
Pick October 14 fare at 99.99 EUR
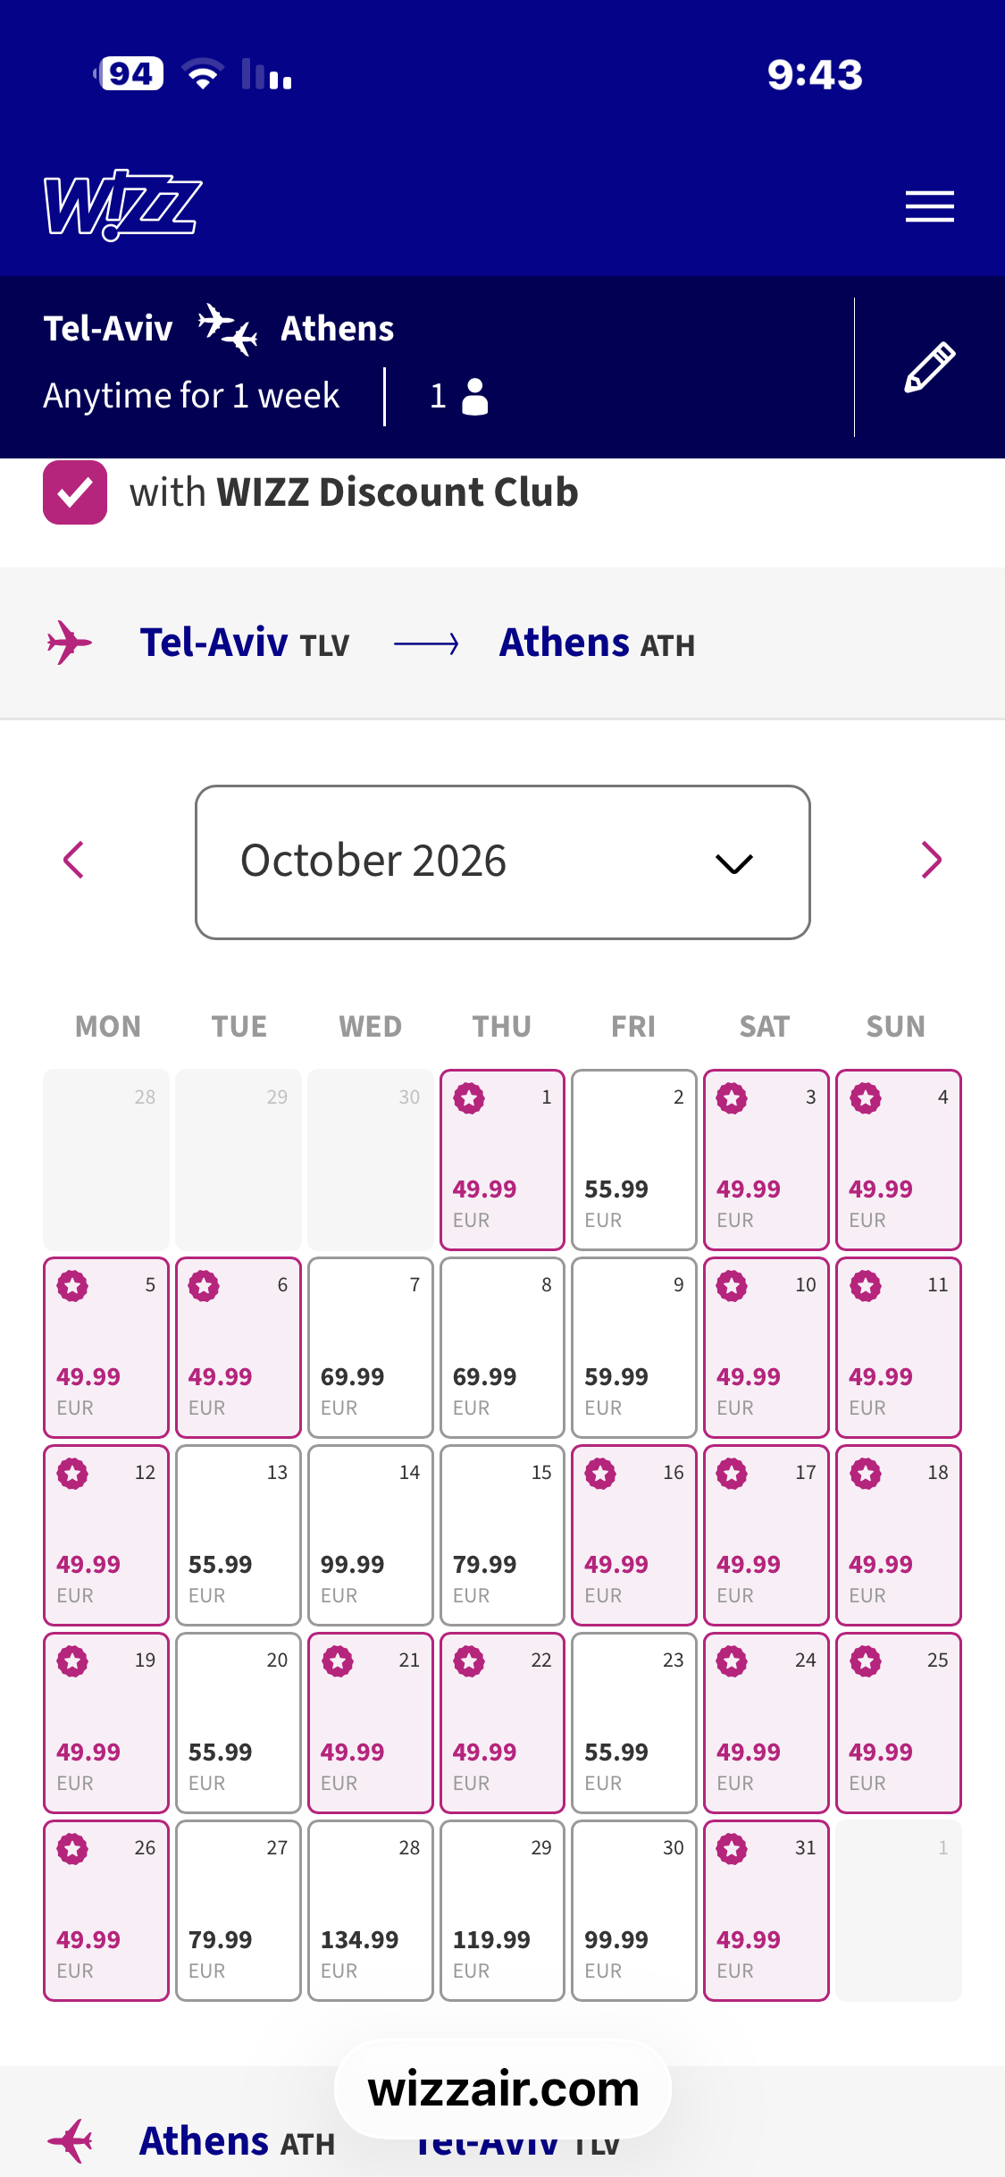pyautogui.click(x=371, y=1534)
